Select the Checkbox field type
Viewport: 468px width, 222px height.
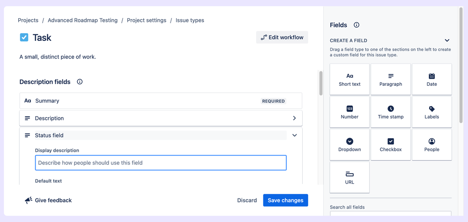[x=391, y=145]
